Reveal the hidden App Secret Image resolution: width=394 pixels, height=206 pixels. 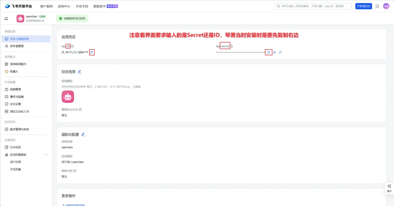click(274, 52)
